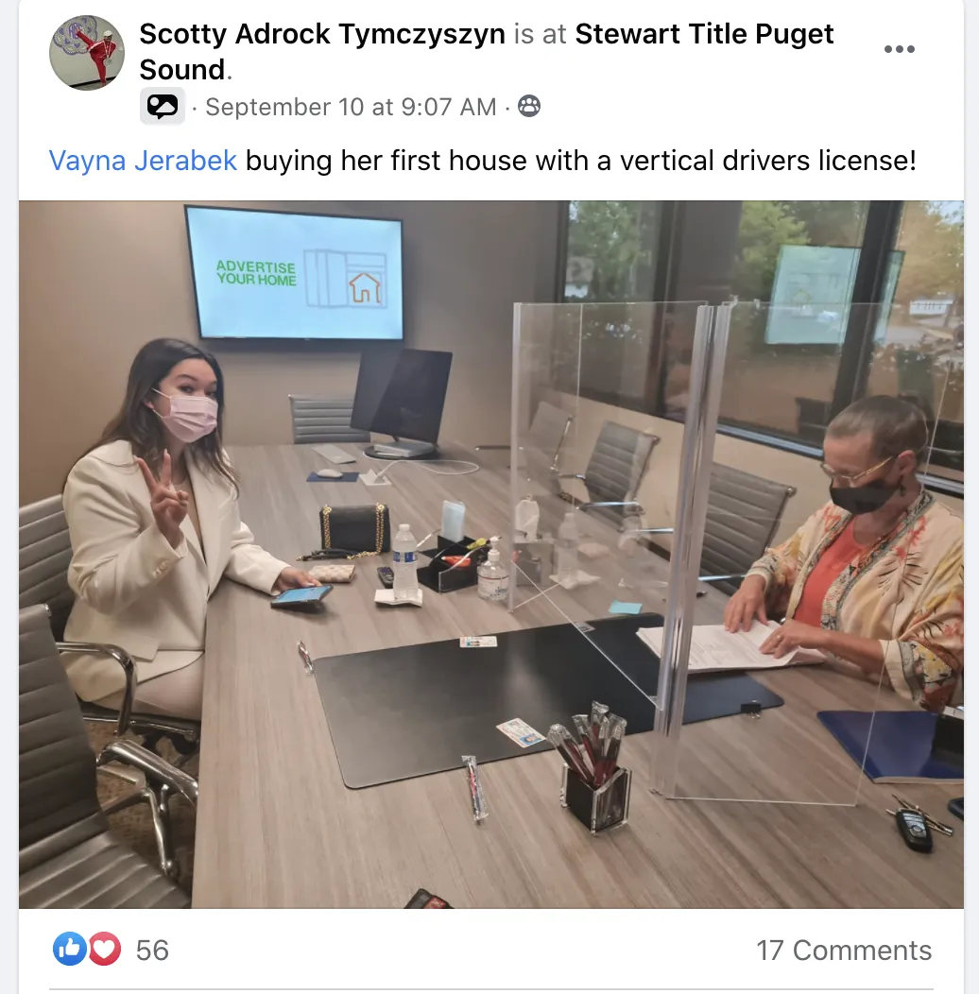Click the red heart Love reaction icon
Viewport: 979px width, 994px height.
tap(105, 949)
